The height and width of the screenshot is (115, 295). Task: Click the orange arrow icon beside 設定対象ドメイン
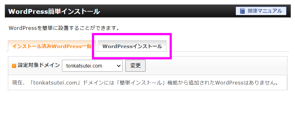click(x=14, y=66)
